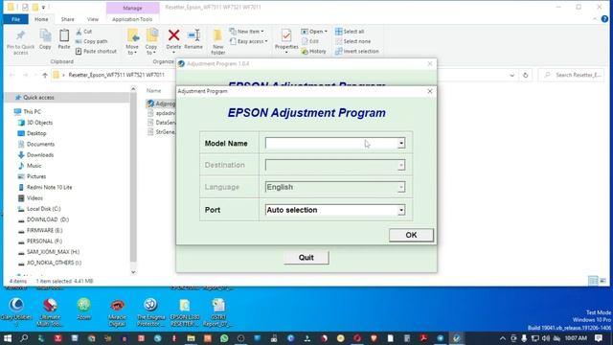Open the Enigma Protector desktop shortcut
This screenshot has width=613, height=345.
(x=151, y=311)
